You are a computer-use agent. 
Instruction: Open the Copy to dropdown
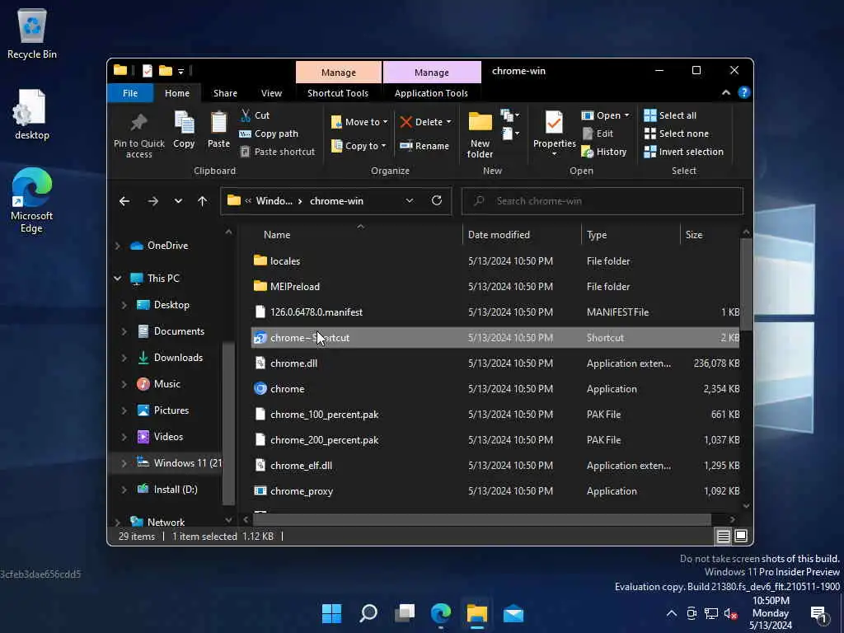359,146
